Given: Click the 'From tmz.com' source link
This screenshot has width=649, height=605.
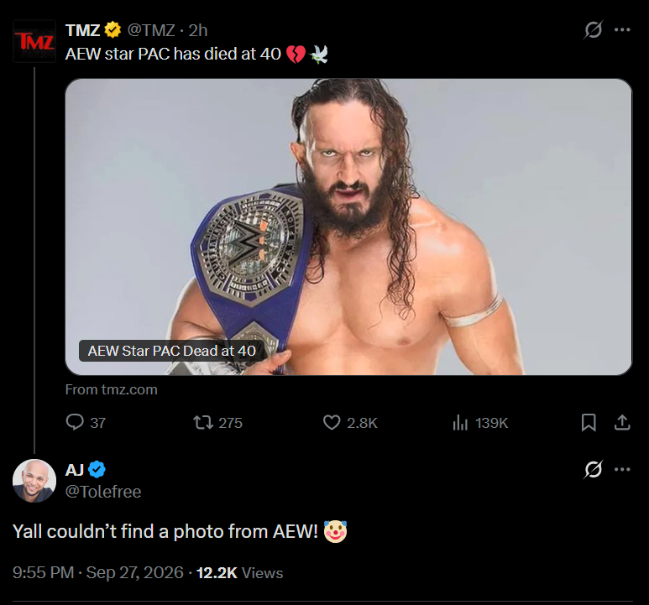Looking at the screenshot, I should click(x=112, y=389).
